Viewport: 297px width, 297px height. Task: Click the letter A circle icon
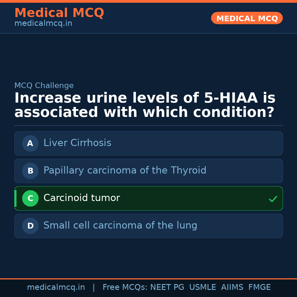tap(30, 143)
